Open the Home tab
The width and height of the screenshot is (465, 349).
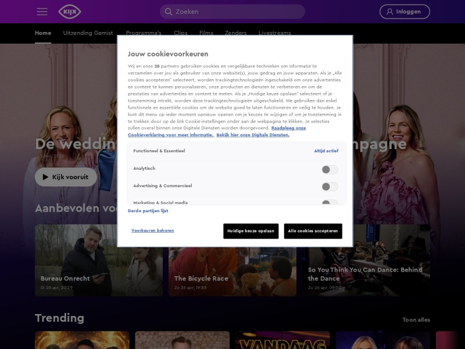(43, 33)
